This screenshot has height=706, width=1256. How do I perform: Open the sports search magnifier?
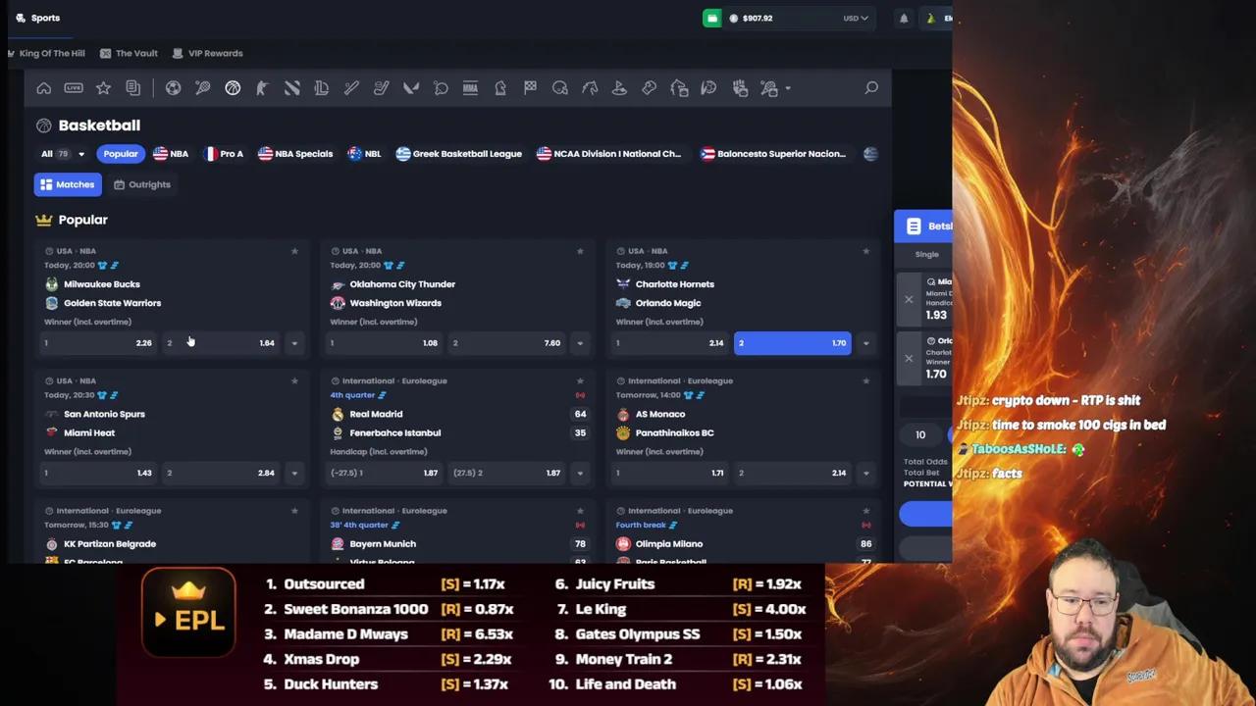871,88
